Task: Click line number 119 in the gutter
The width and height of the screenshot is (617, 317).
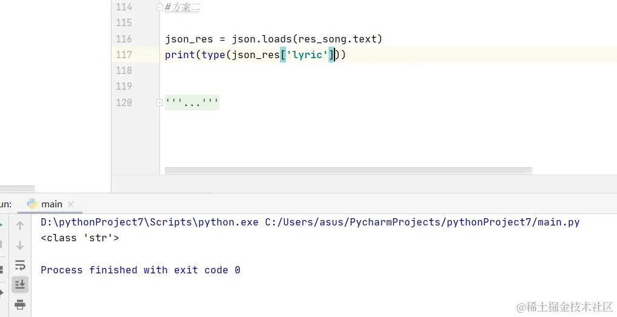Action: [124, 86]
